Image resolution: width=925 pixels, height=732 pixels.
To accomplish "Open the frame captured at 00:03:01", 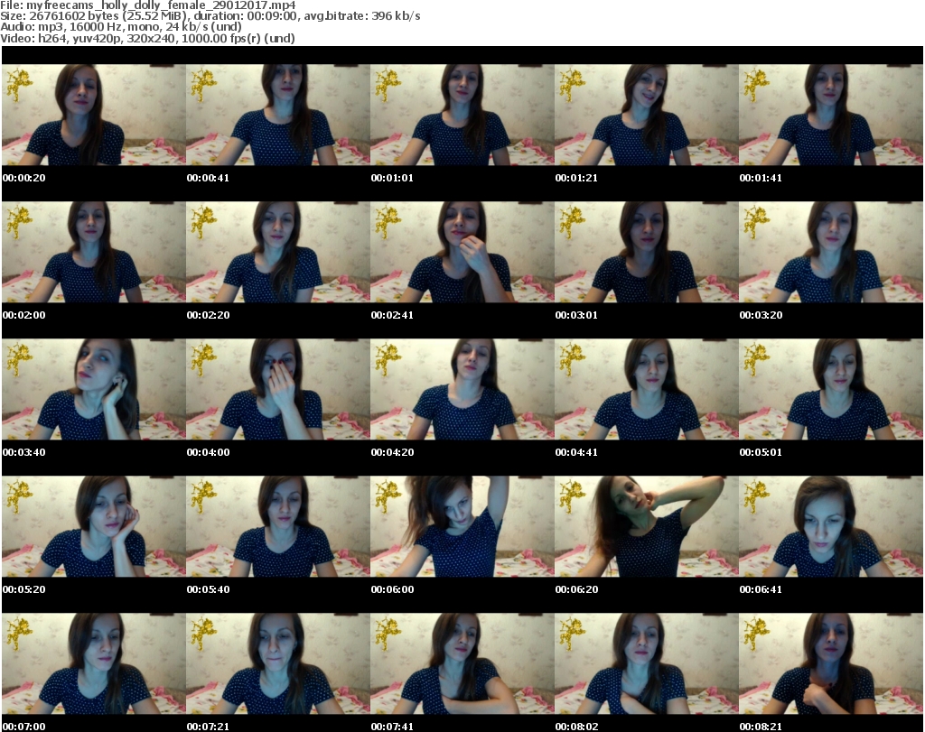I will point(647,252).
